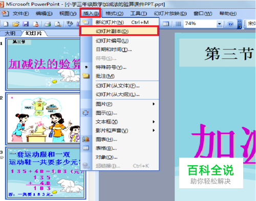Choose 幻灯片(从大纲)(L)... entry
Image resolution: width=256 pixels, height=201 pixels.
120,94
